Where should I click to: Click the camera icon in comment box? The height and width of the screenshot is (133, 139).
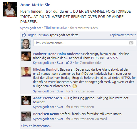[x=131, y=43]
